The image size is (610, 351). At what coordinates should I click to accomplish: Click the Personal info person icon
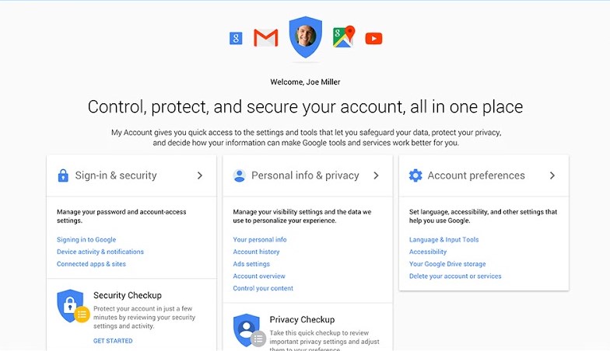[240, 175]
